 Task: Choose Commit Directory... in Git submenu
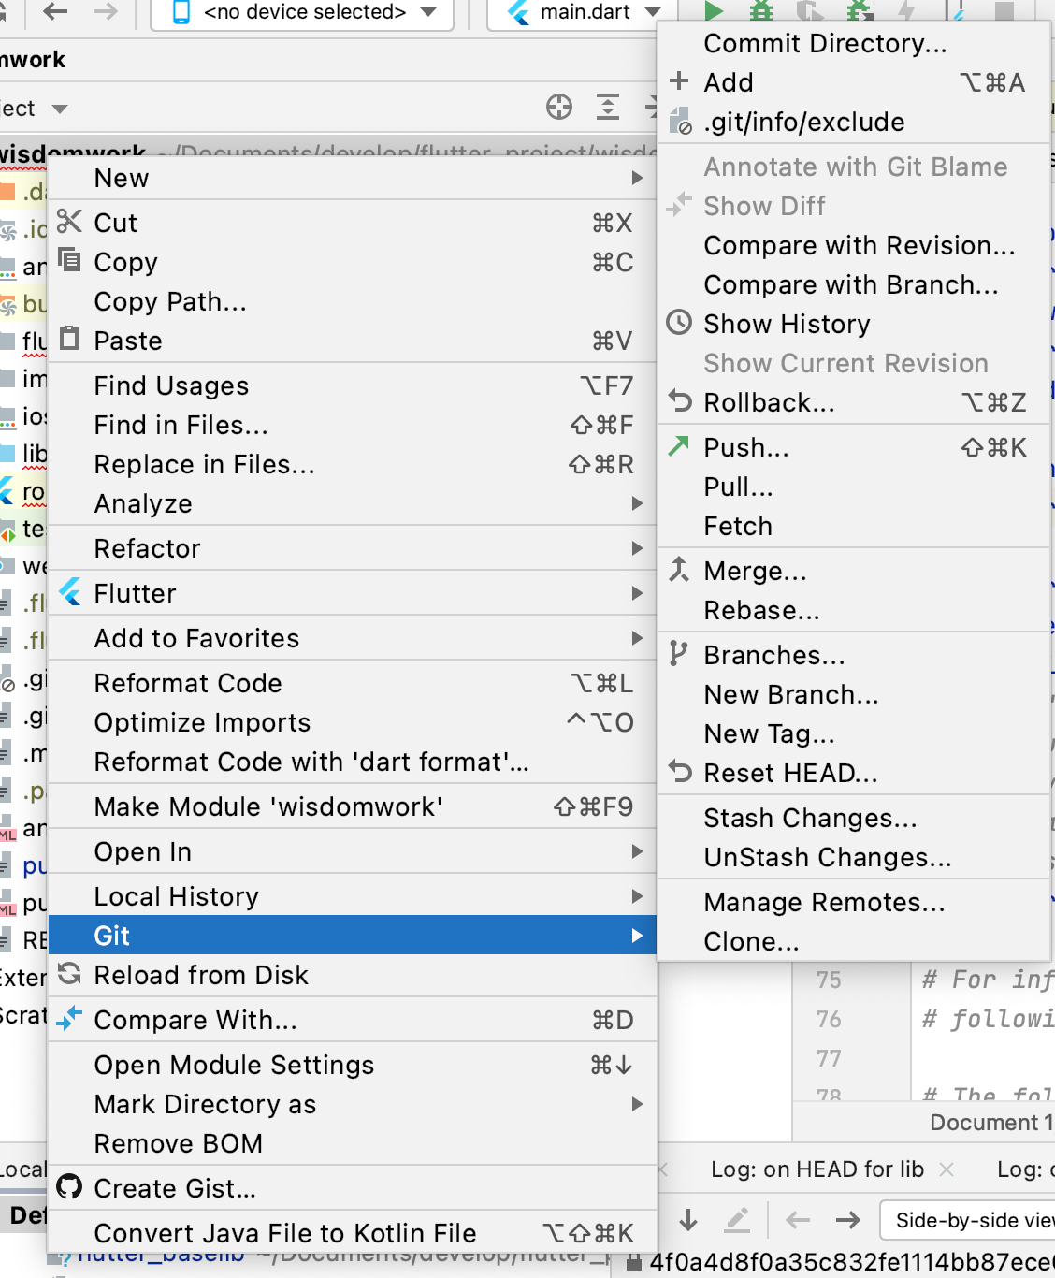click(853, 43)
